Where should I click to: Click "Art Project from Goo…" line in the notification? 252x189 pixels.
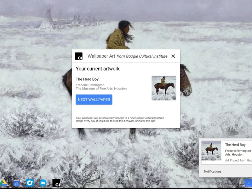click(238, 160)
